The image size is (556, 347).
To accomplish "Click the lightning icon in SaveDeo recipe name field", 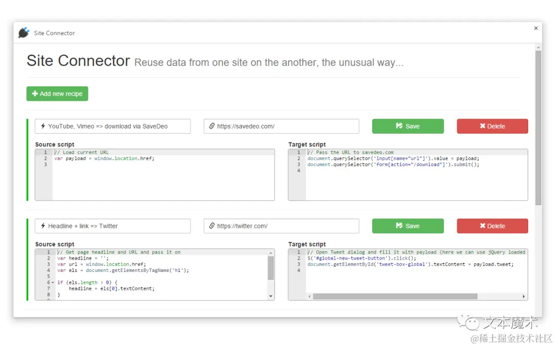I will point(43,126).
